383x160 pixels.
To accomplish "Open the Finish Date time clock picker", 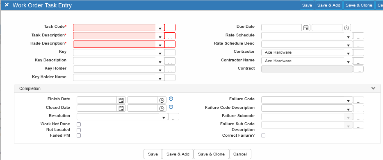I will (162, 100).
